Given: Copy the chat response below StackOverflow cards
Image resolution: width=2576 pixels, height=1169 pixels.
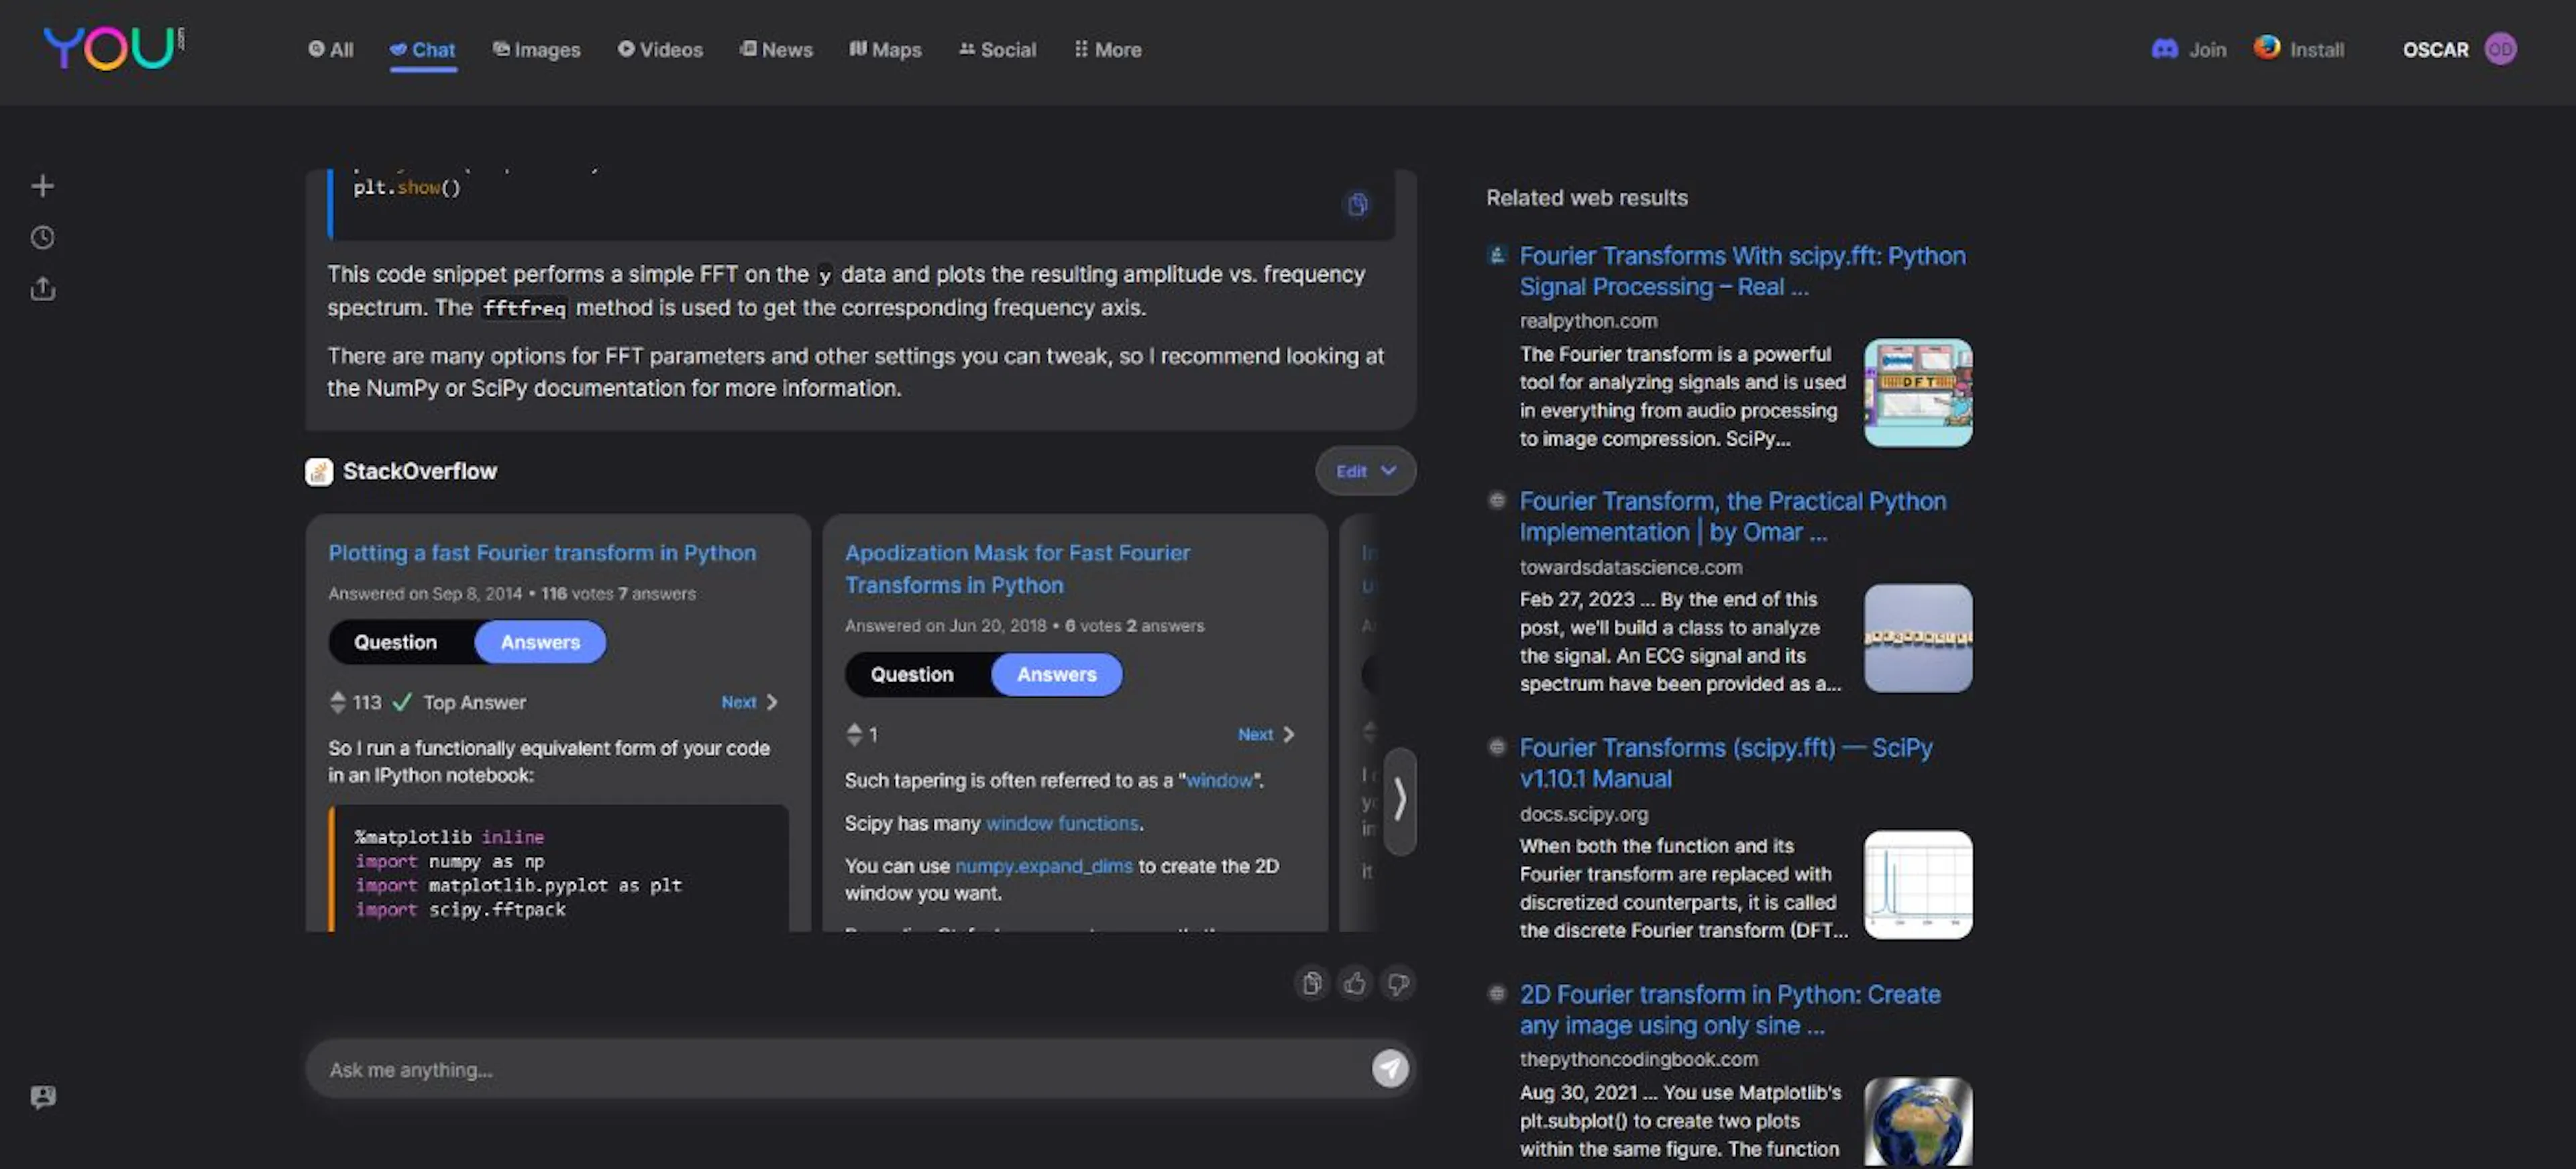Looking at the screenshot, I should click(1312, 983).
